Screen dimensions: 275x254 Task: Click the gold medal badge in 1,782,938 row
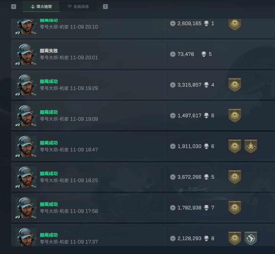[235, 208]
